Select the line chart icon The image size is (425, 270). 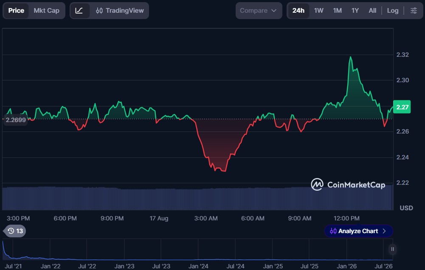[x=79, y=11]
